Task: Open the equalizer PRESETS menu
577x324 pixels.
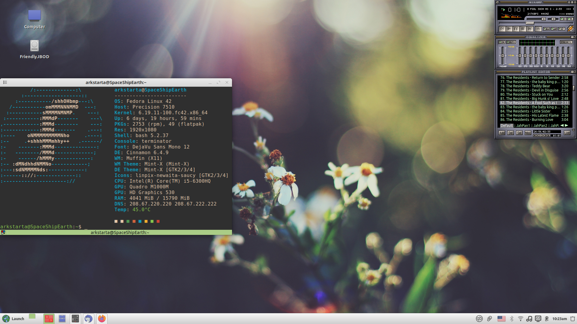Action: click(566, 42)
